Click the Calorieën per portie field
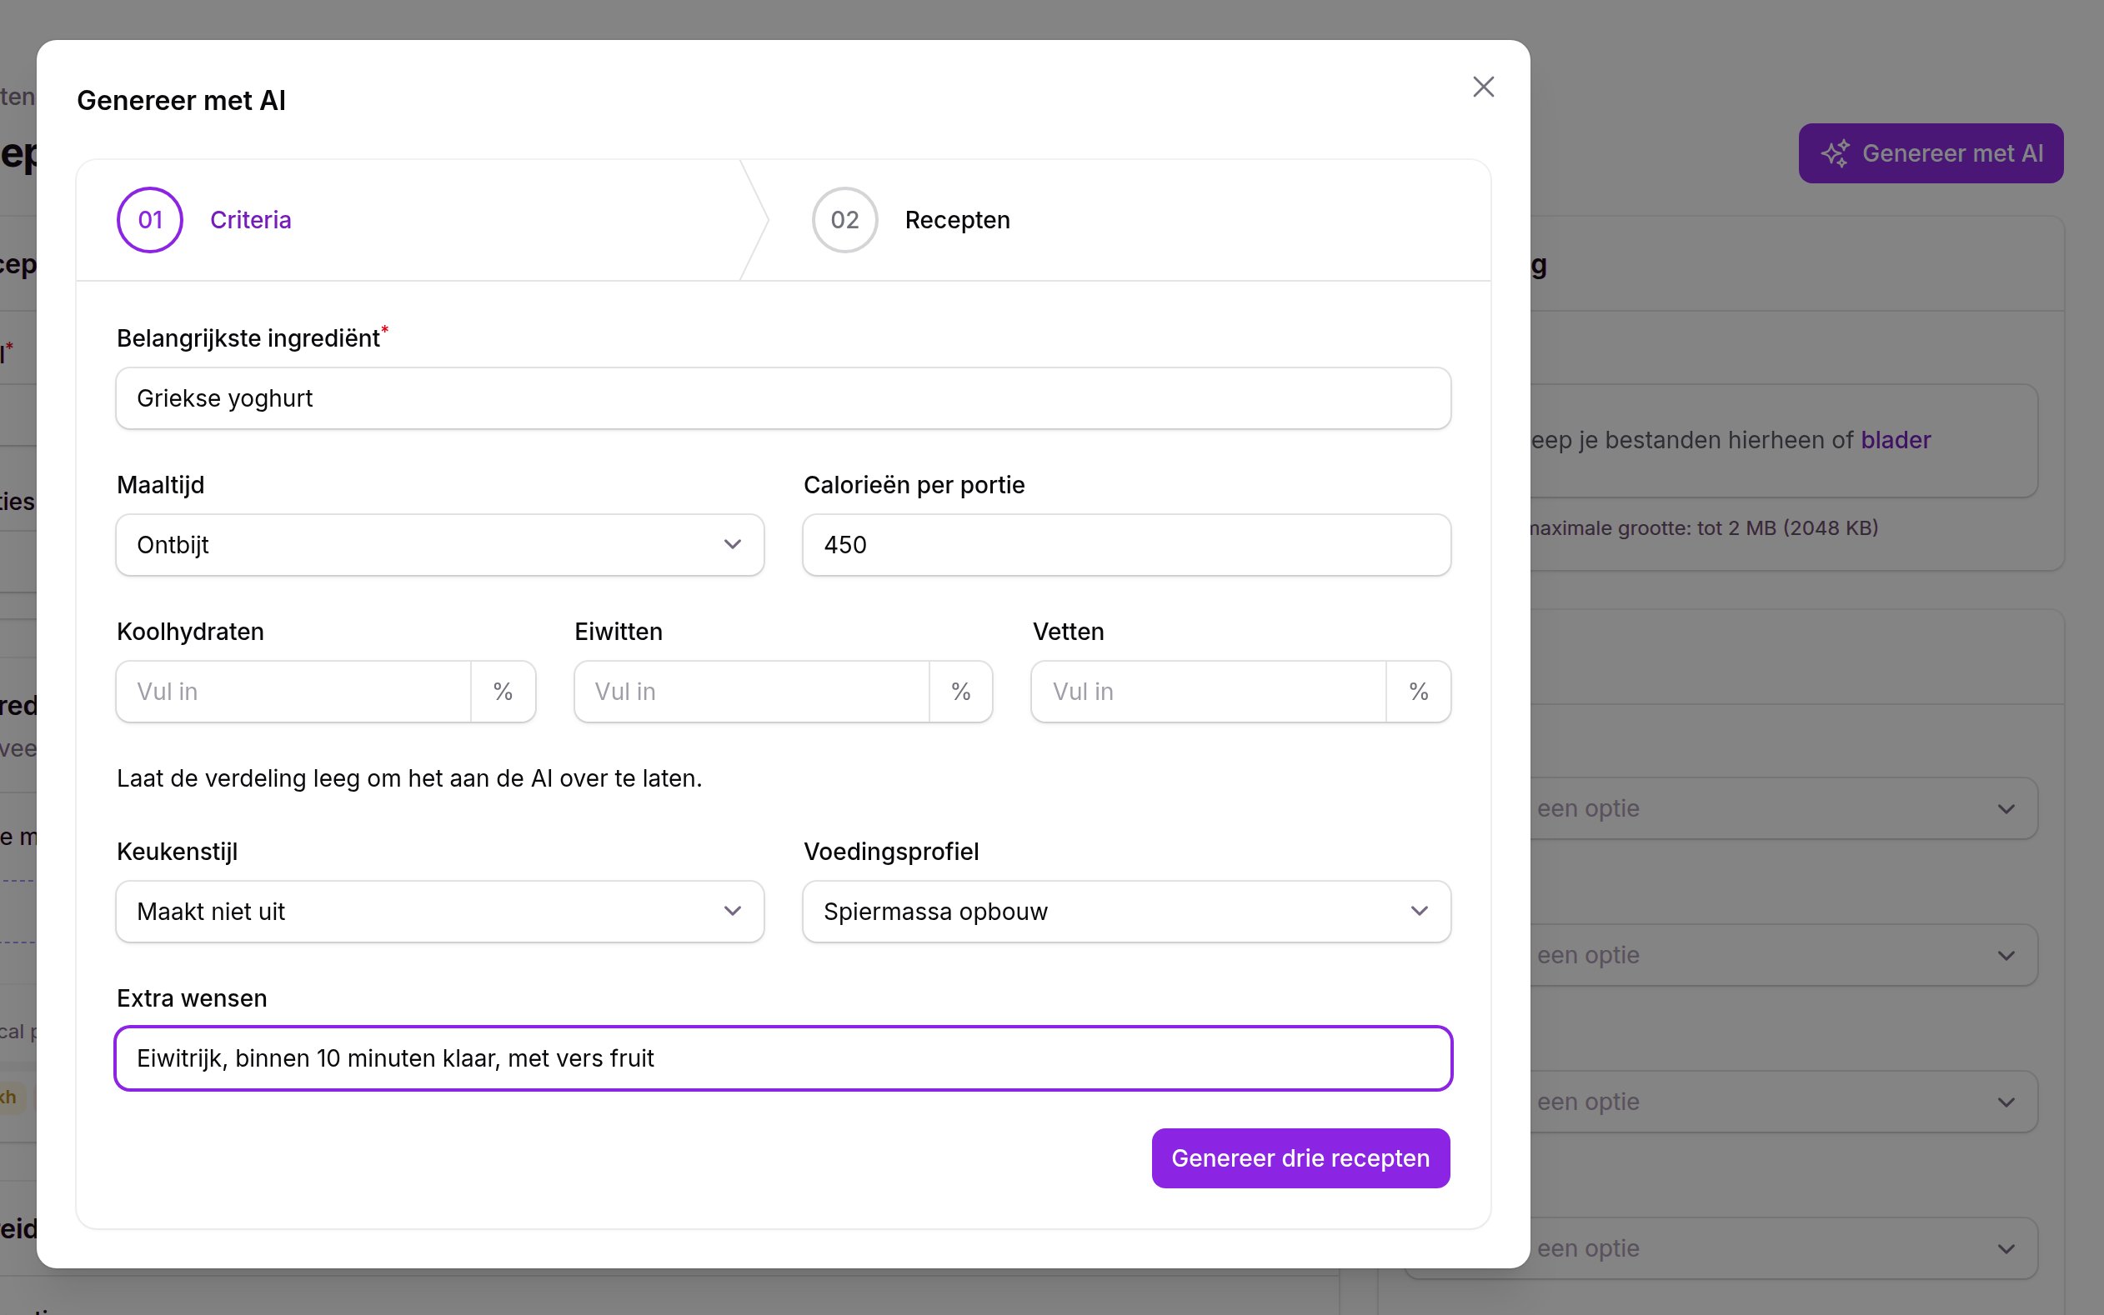Viewport: 2104px width, 1315px height. click(1126, 545)
